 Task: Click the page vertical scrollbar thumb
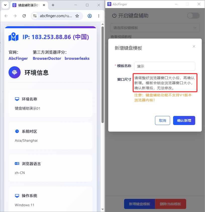(102, 75)
